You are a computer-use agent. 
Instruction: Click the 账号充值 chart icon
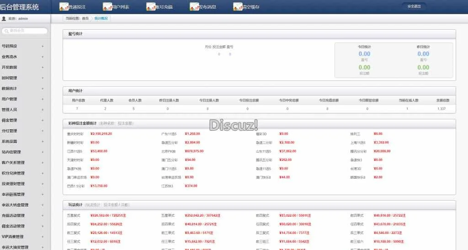(151, 7)
